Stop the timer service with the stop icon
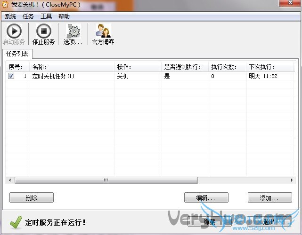302x235 pixels. click(44, 31)
